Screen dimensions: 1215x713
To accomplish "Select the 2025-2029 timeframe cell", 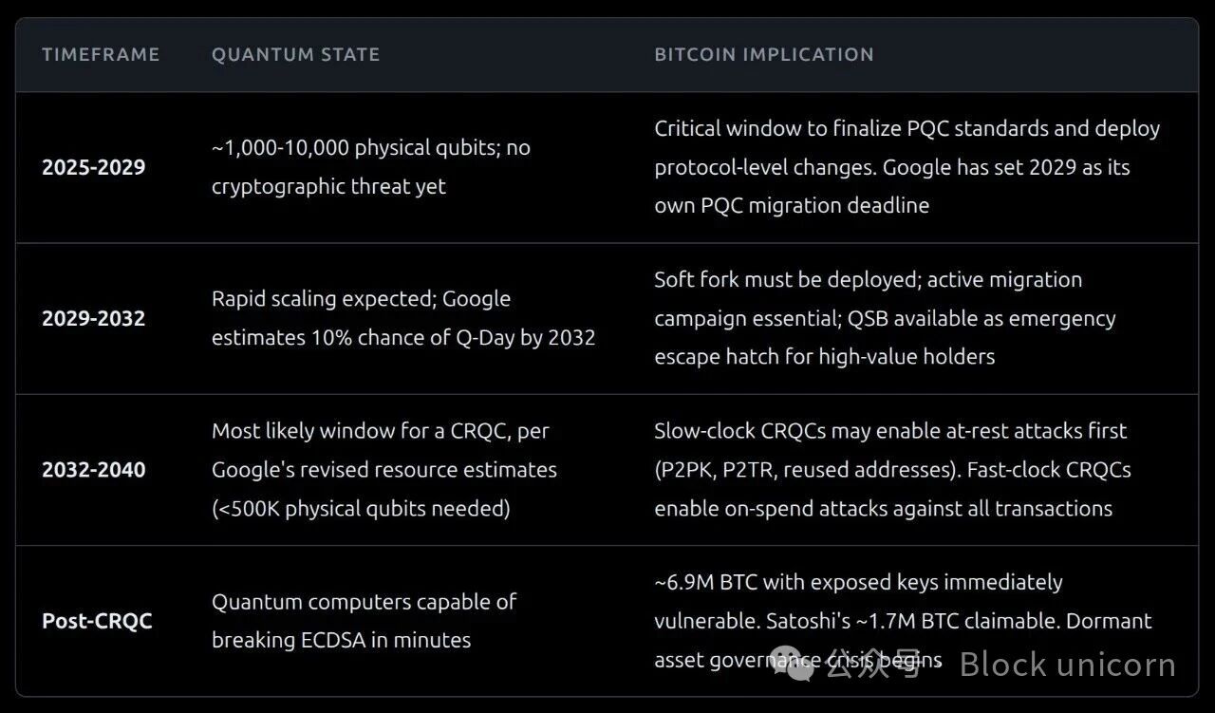I will click(x=94, y=167).
